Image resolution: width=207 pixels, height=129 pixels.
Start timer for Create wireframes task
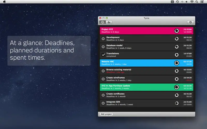click(103, 79)
